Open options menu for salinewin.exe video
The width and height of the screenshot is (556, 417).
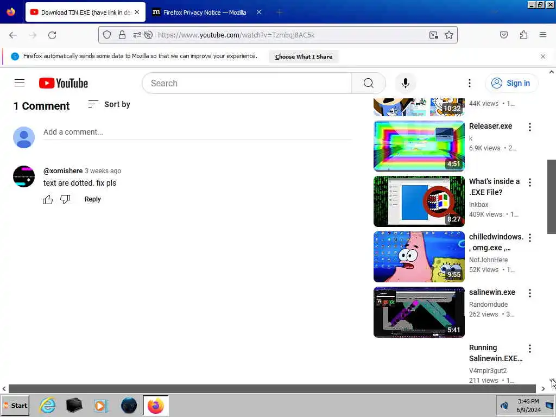tap(530, 293)
